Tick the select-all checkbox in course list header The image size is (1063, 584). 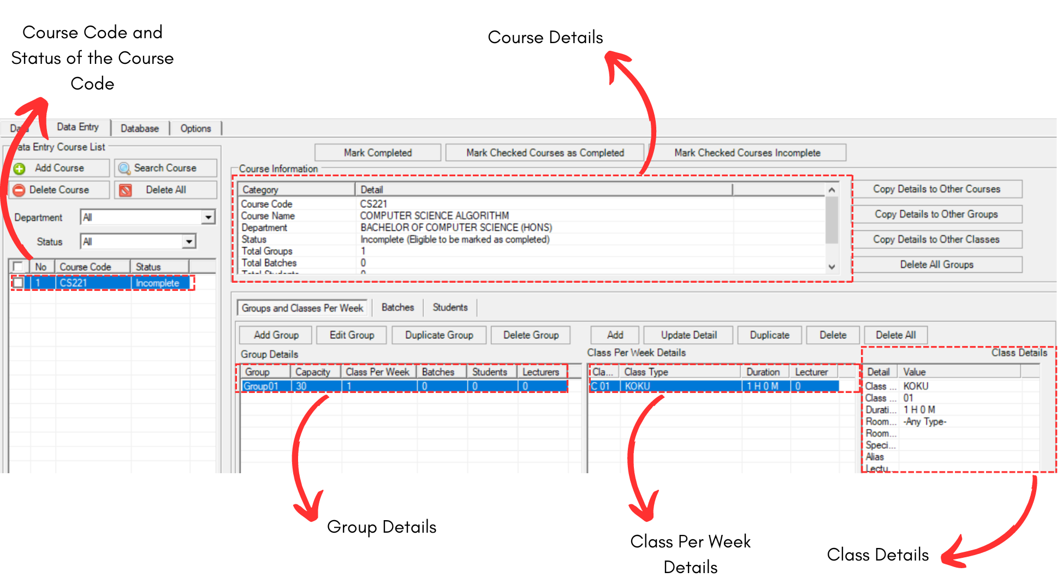pyautogui.click(x=18, y=266)
